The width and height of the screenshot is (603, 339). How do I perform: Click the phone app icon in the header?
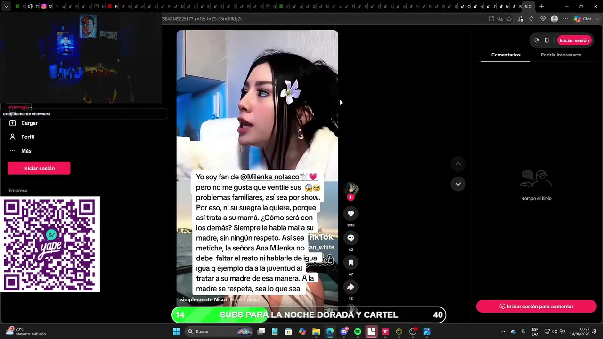coord(546,40)
